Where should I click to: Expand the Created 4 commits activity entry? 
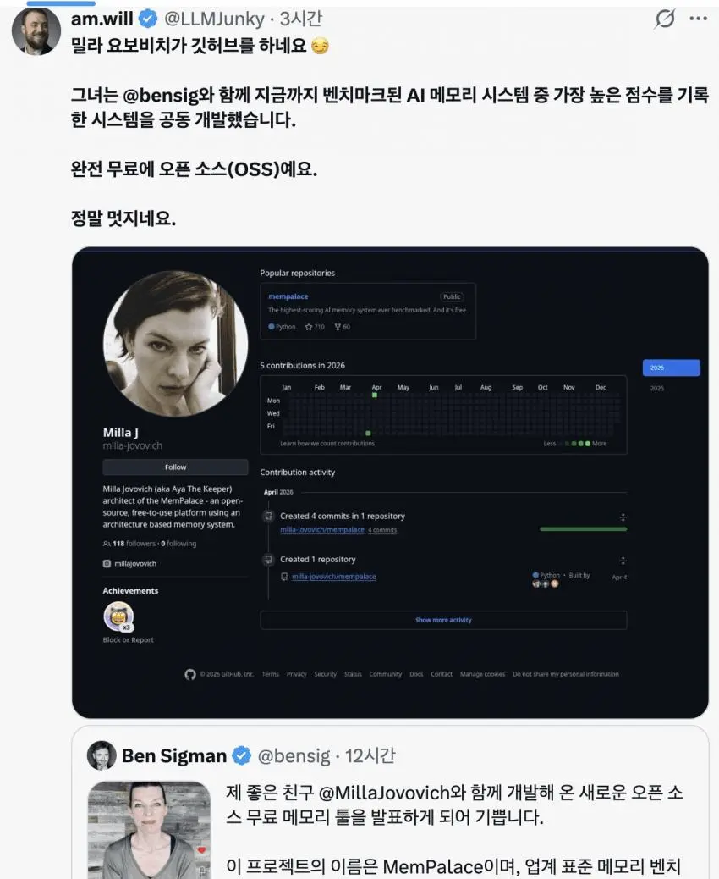pos(623,517)
